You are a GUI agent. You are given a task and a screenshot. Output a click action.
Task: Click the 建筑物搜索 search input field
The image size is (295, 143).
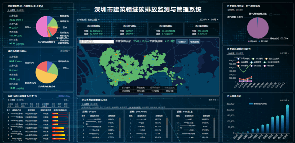pyautogui.click(x=91, y=42)
